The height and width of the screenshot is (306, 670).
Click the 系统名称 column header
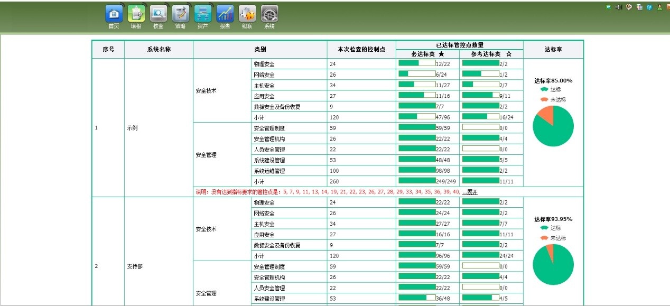(159, 49)
